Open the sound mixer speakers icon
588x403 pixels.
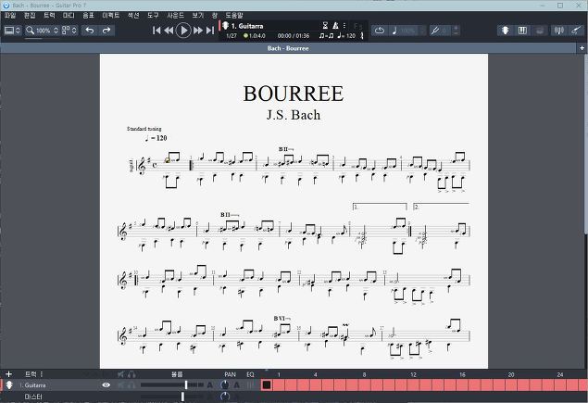click(x=558, y=31)
